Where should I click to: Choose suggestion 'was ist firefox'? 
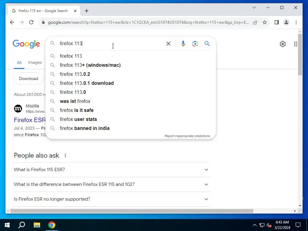(131, 101)
